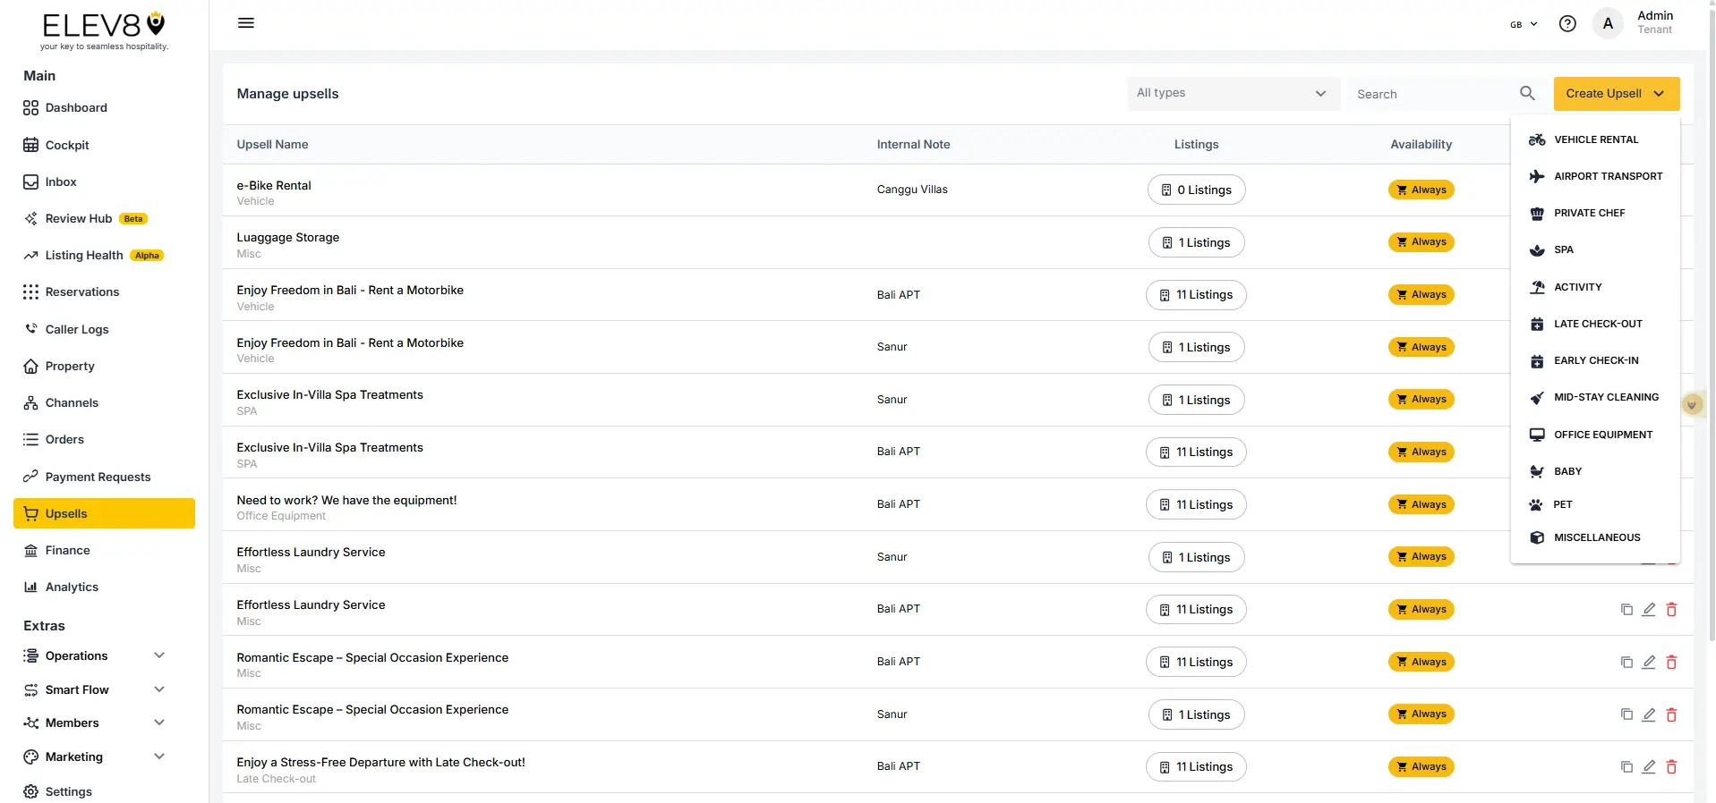Image resolution: width=1716 pixels, height=803 pixels.
Task: Click Always badge for e-Bike Rental
Action: [1421, 190]
